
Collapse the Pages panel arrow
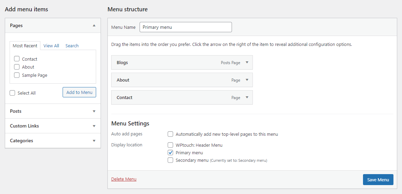(94, 25)
